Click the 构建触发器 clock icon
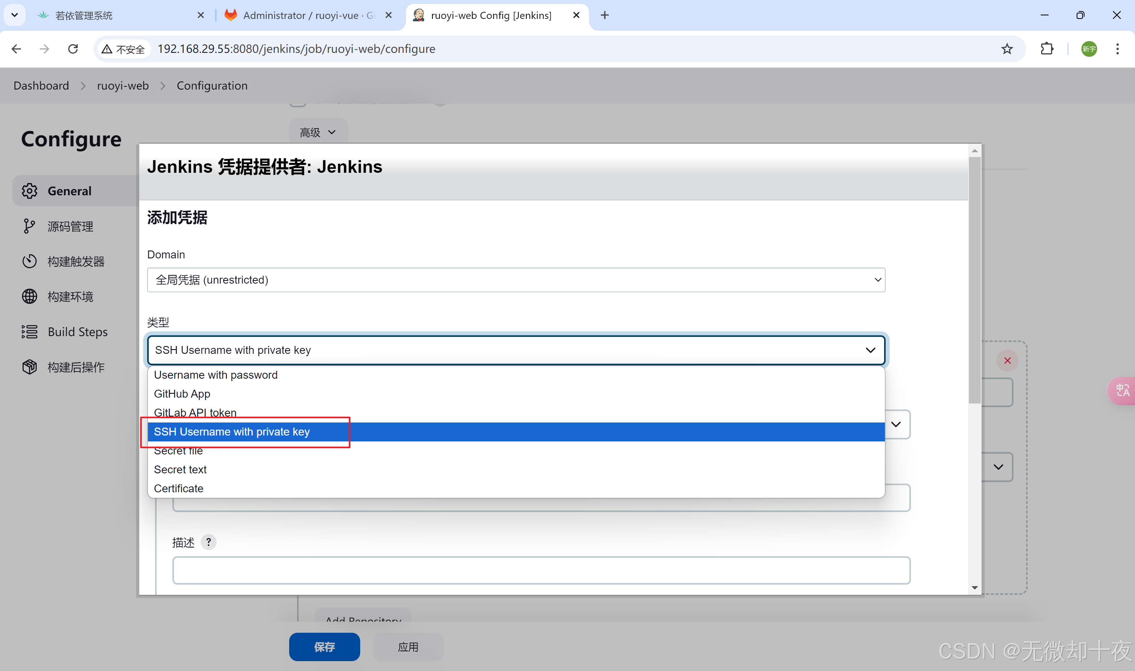1135x671 pixels. [x=30, y=262]
